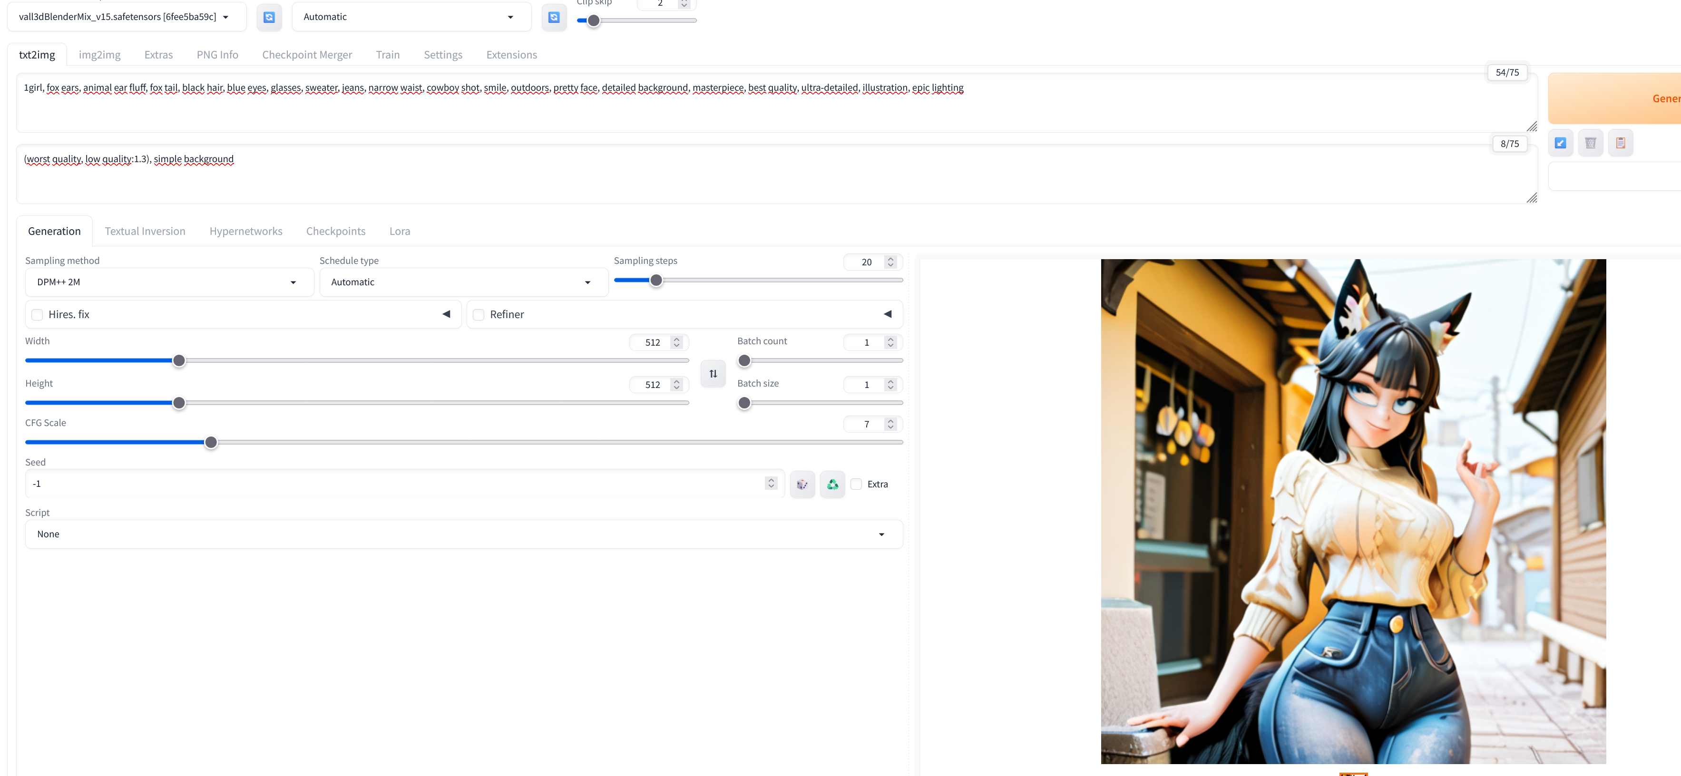Click the positive prompt text area

pos(777,102)
